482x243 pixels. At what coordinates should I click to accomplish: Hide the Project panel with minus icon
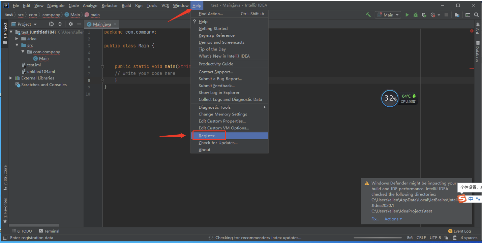79,24
